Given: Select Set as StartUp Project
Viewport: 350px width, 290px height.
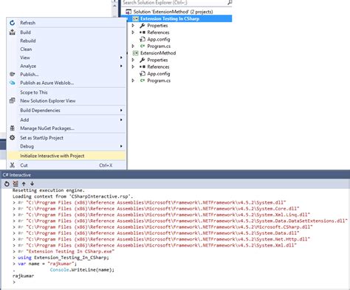Looking at the screenshot, I should [66, 138].
